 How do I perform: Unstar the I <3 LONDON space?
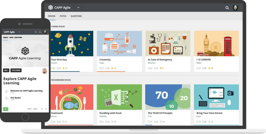click(209, 68)
